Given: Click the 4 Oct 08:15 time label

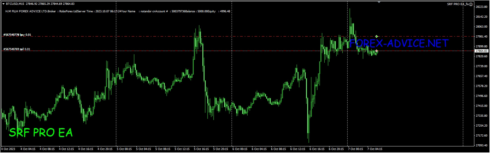Looking at the screenshot, I should [47, 149].
